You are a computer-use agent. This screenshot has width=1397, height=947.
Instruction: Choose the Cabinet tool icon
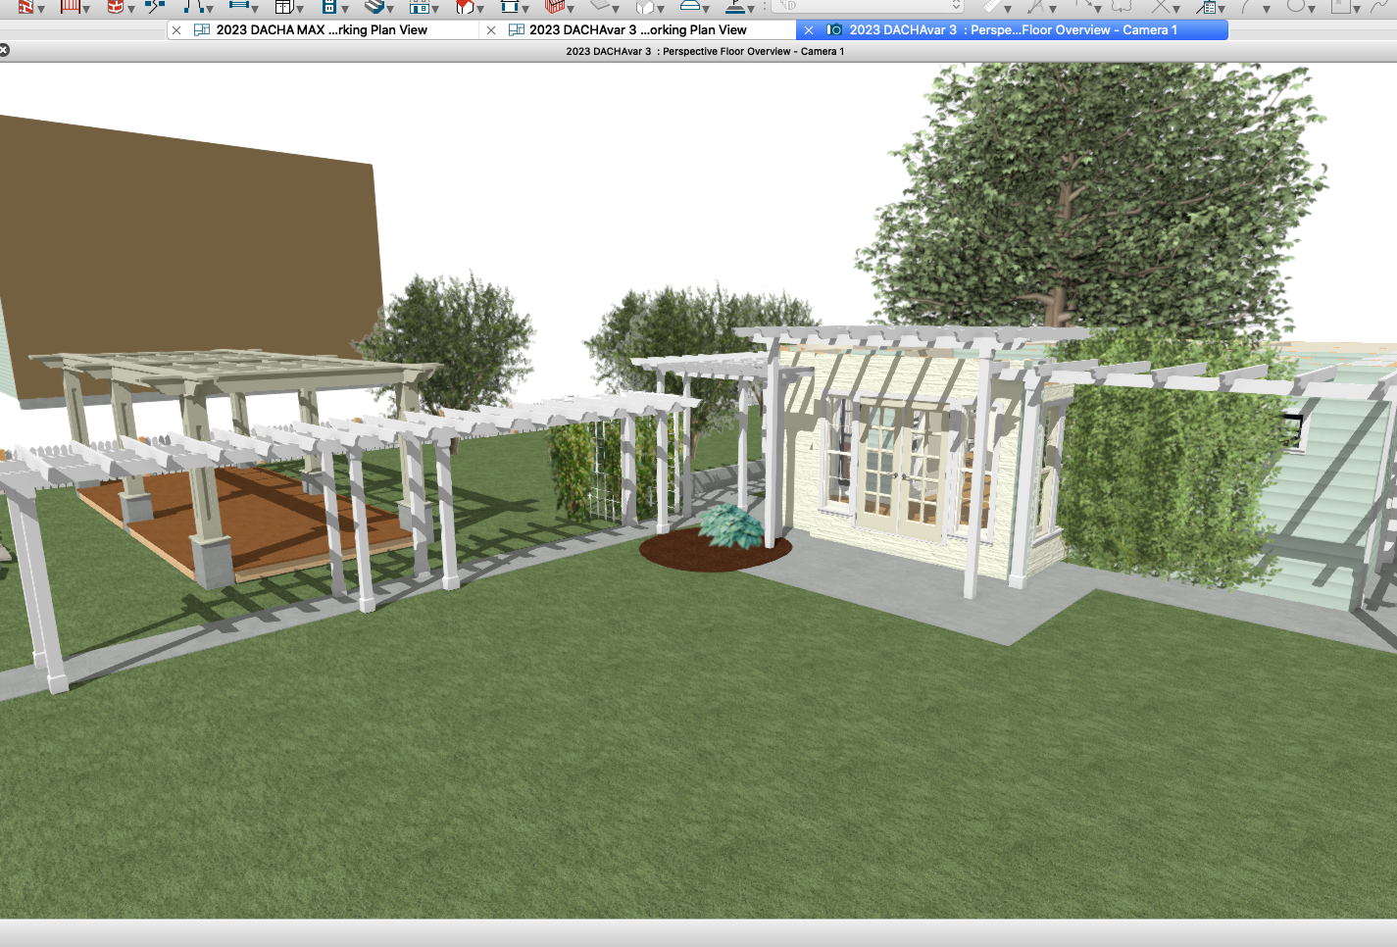click(x=283, y=6)
